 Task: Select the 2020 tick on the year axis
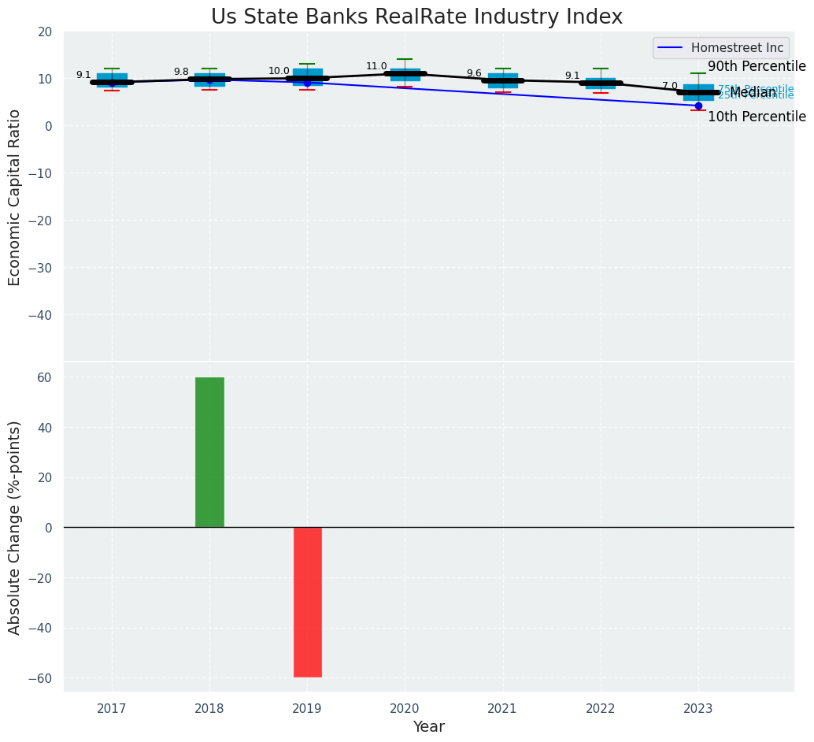(405, 708)
